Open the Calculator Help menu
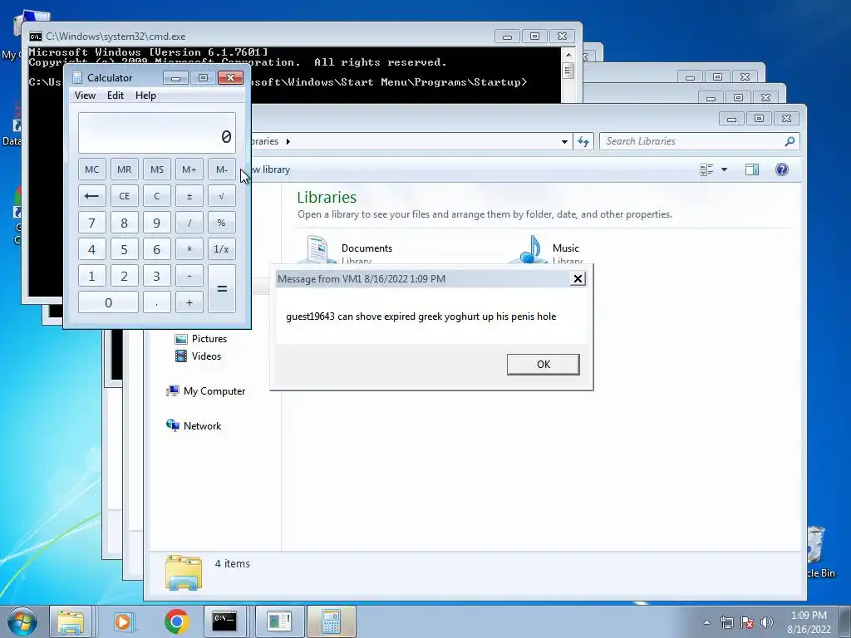This screenshot has width=851, height=638. click(145, 96)
